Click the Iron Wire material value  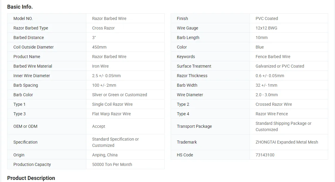click(100, 66)
